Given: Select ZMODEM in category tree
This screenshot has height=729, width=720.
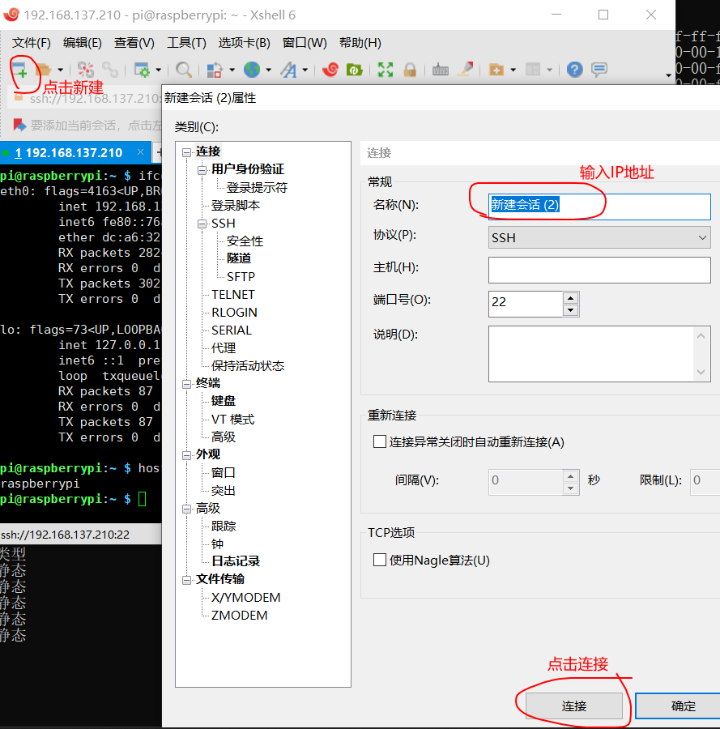Looking at the screenshot, I should click(240, 615).
